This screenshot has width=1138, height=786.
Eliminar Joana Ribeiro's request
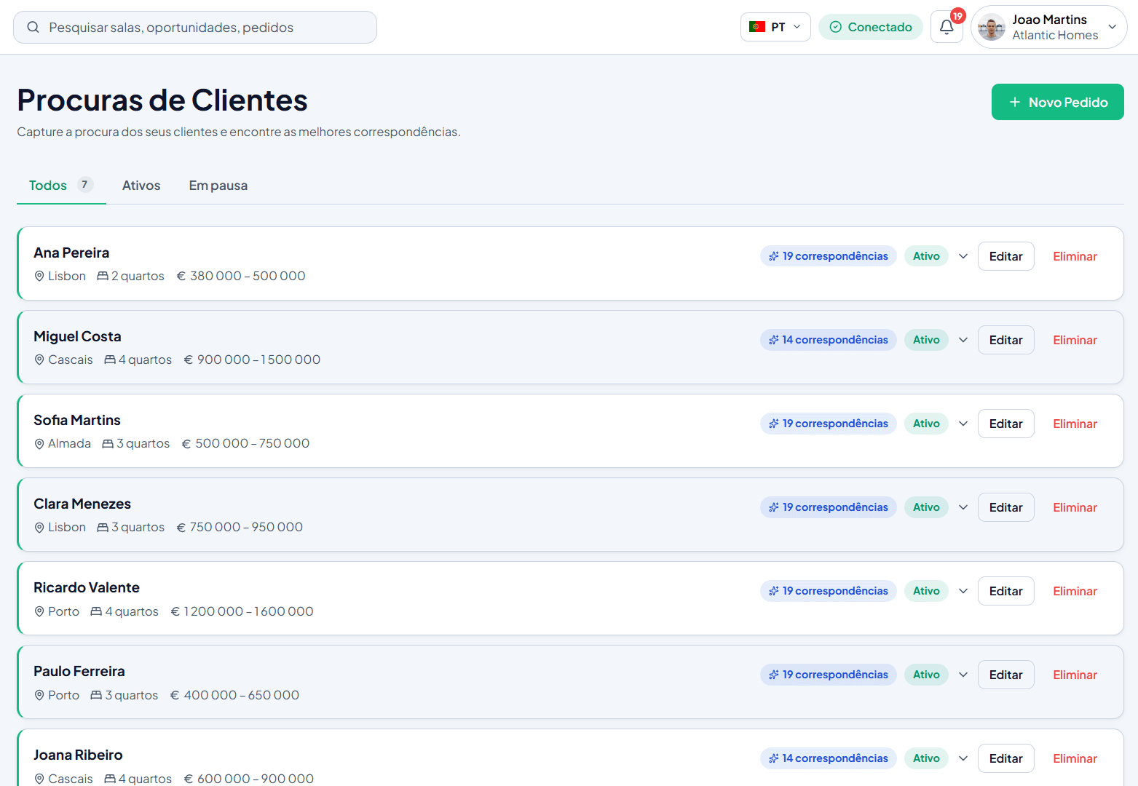point(1075,758)
